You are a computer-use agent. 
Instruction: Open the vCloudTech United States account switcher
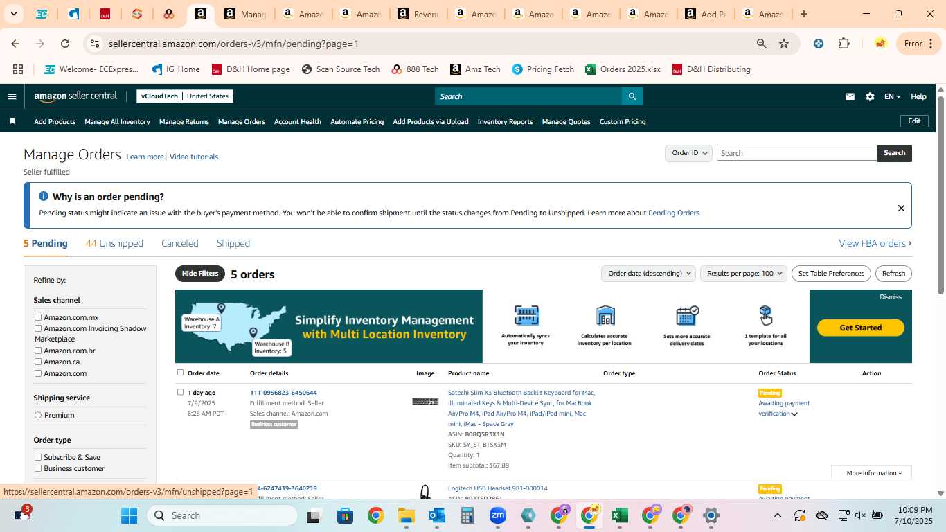pos(185,96)
